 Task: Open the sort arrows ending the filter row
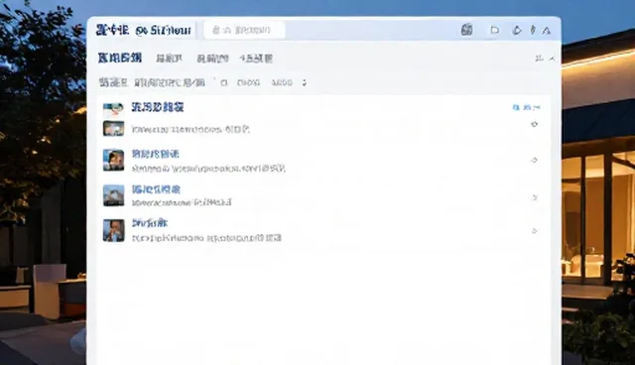[305, 83]
